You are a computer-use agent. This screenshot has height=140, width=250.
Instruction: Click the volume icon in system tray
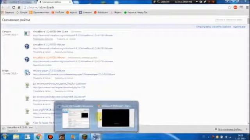pos(226,137)
